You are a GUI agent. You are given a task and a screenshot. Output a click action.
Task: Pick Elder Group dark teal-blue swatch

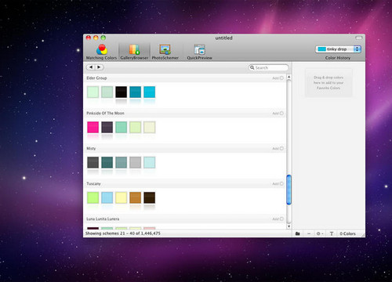coord(136,92)
